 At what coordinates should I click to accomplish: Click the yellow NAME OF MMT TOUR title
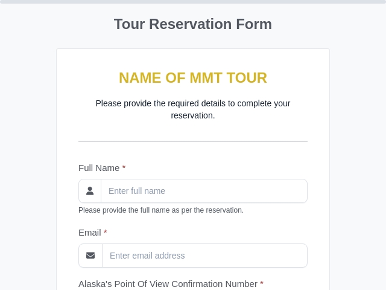(193, 78)
